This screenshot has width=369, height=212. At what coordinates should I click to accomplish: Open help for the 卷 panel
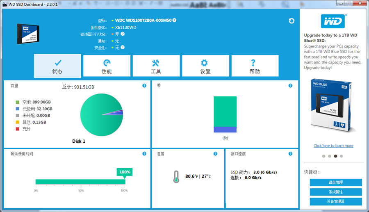[290, 86]
